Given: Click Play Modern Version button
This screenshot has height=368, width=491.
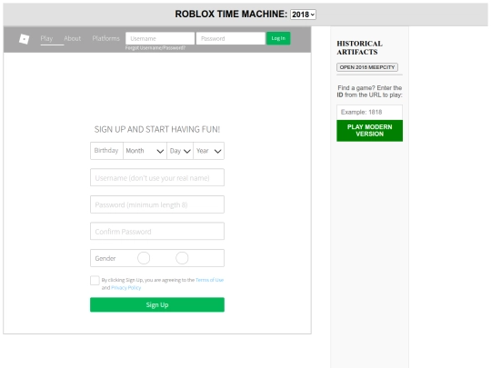Looking at the screenshot, I should pos(369,131).
